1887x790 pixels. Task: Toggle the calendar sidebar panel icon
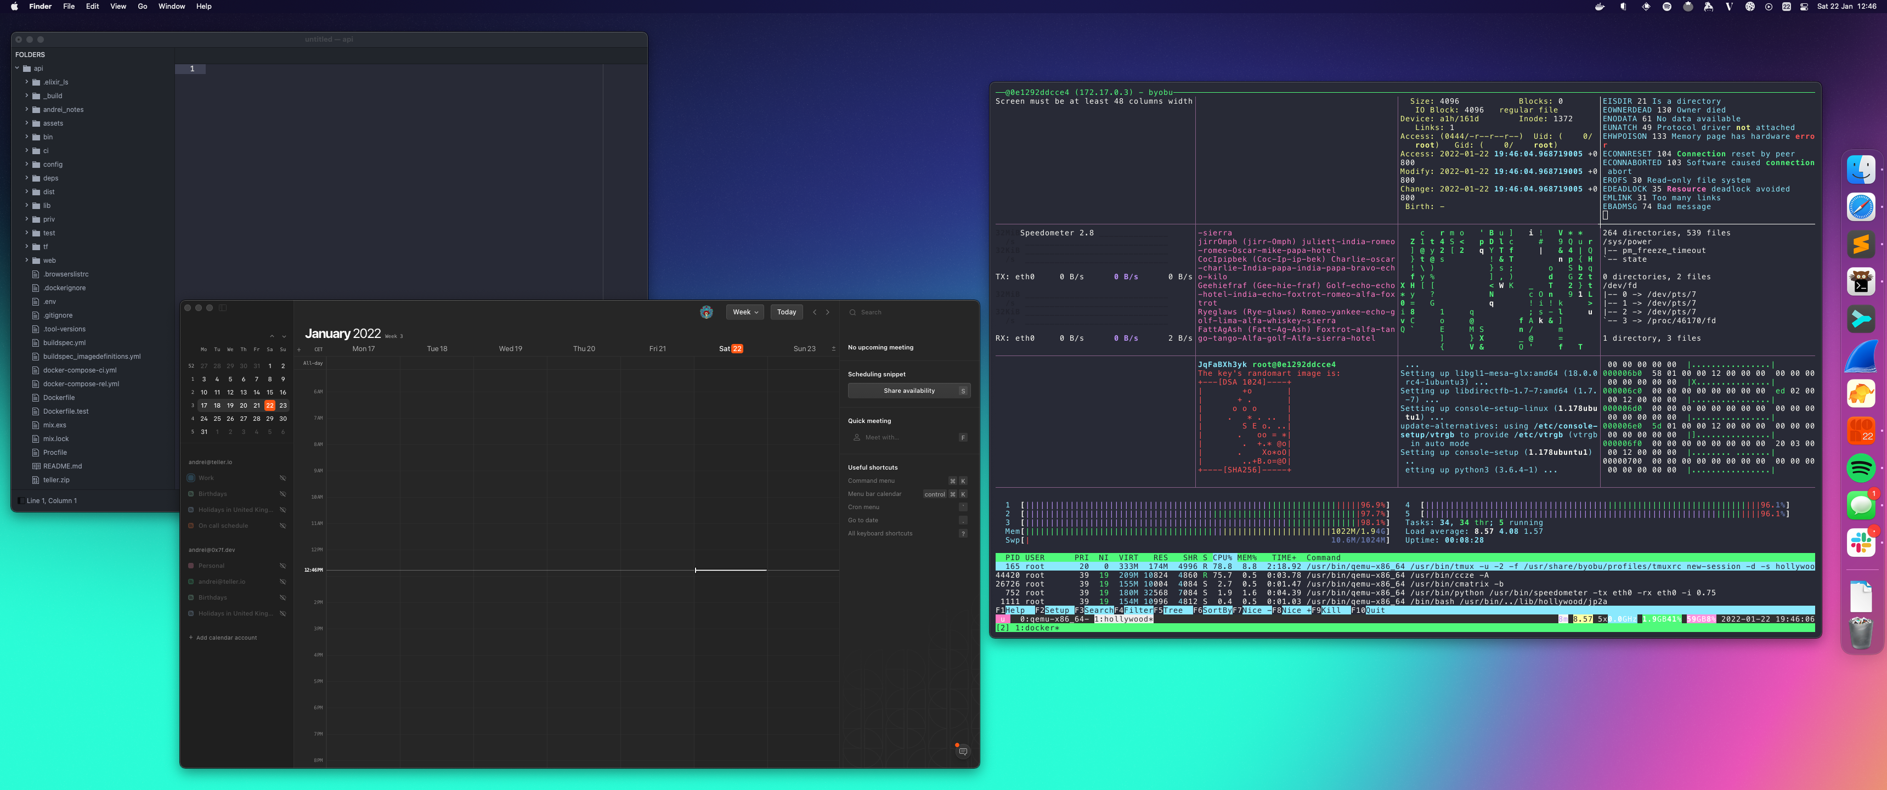(223, 308)
